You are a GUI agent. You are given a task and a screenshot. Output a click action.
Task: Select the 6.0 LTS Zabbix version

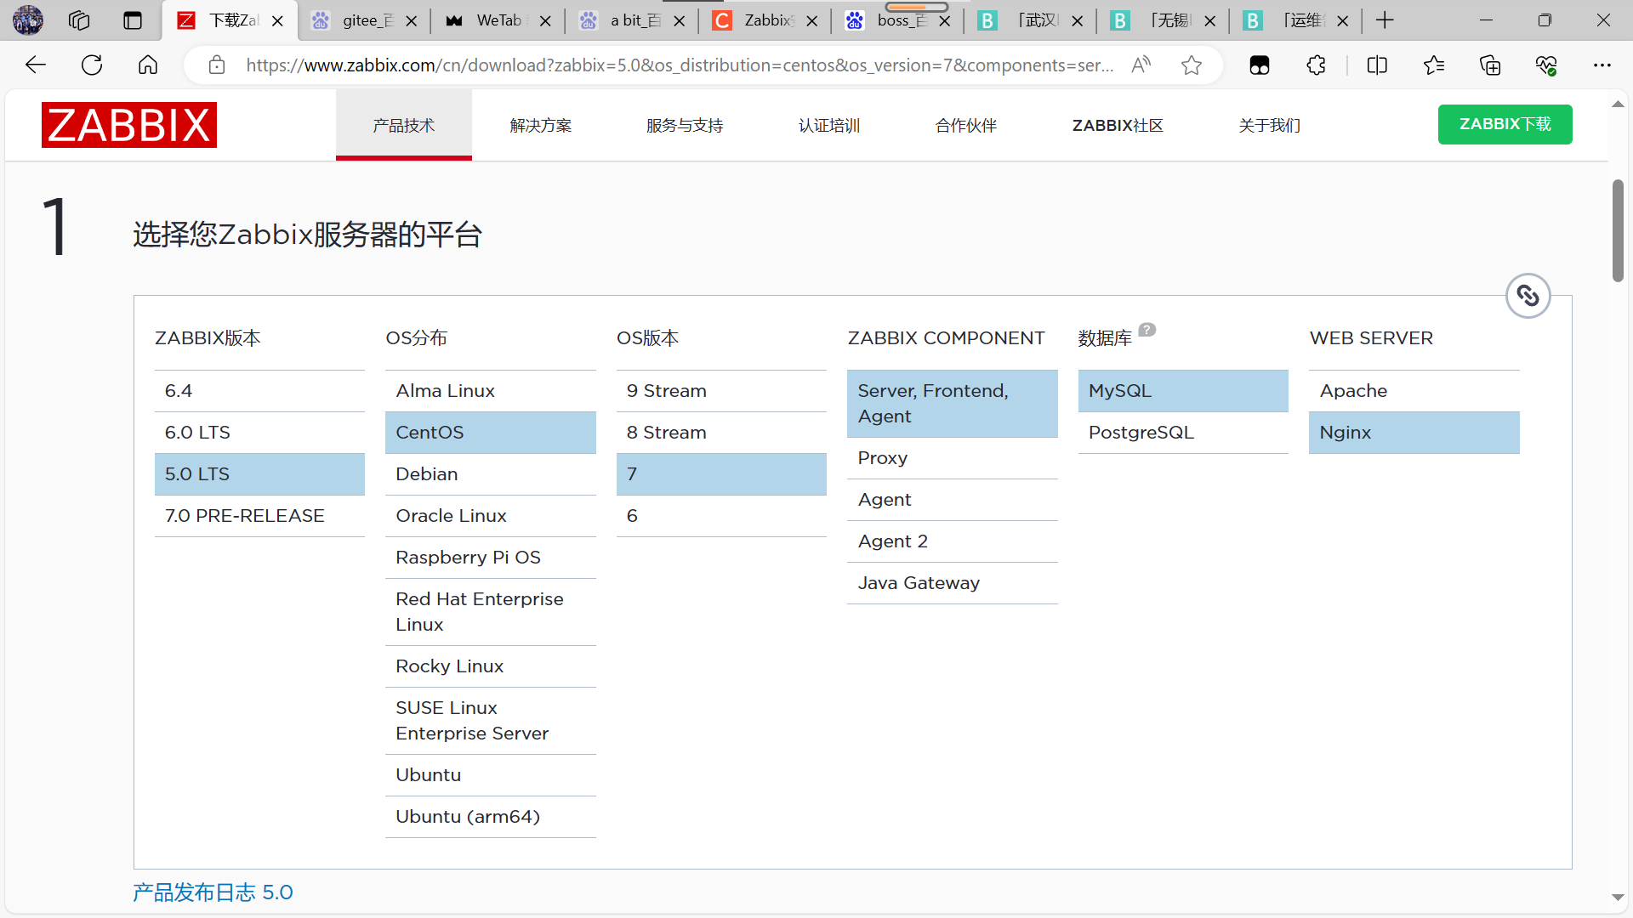pos(197,432)
